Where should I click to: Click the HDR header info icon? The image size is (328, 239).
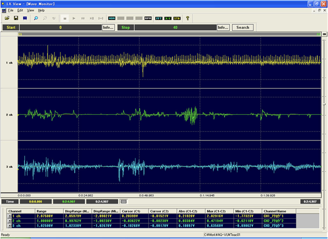click(x=112, y=18)
